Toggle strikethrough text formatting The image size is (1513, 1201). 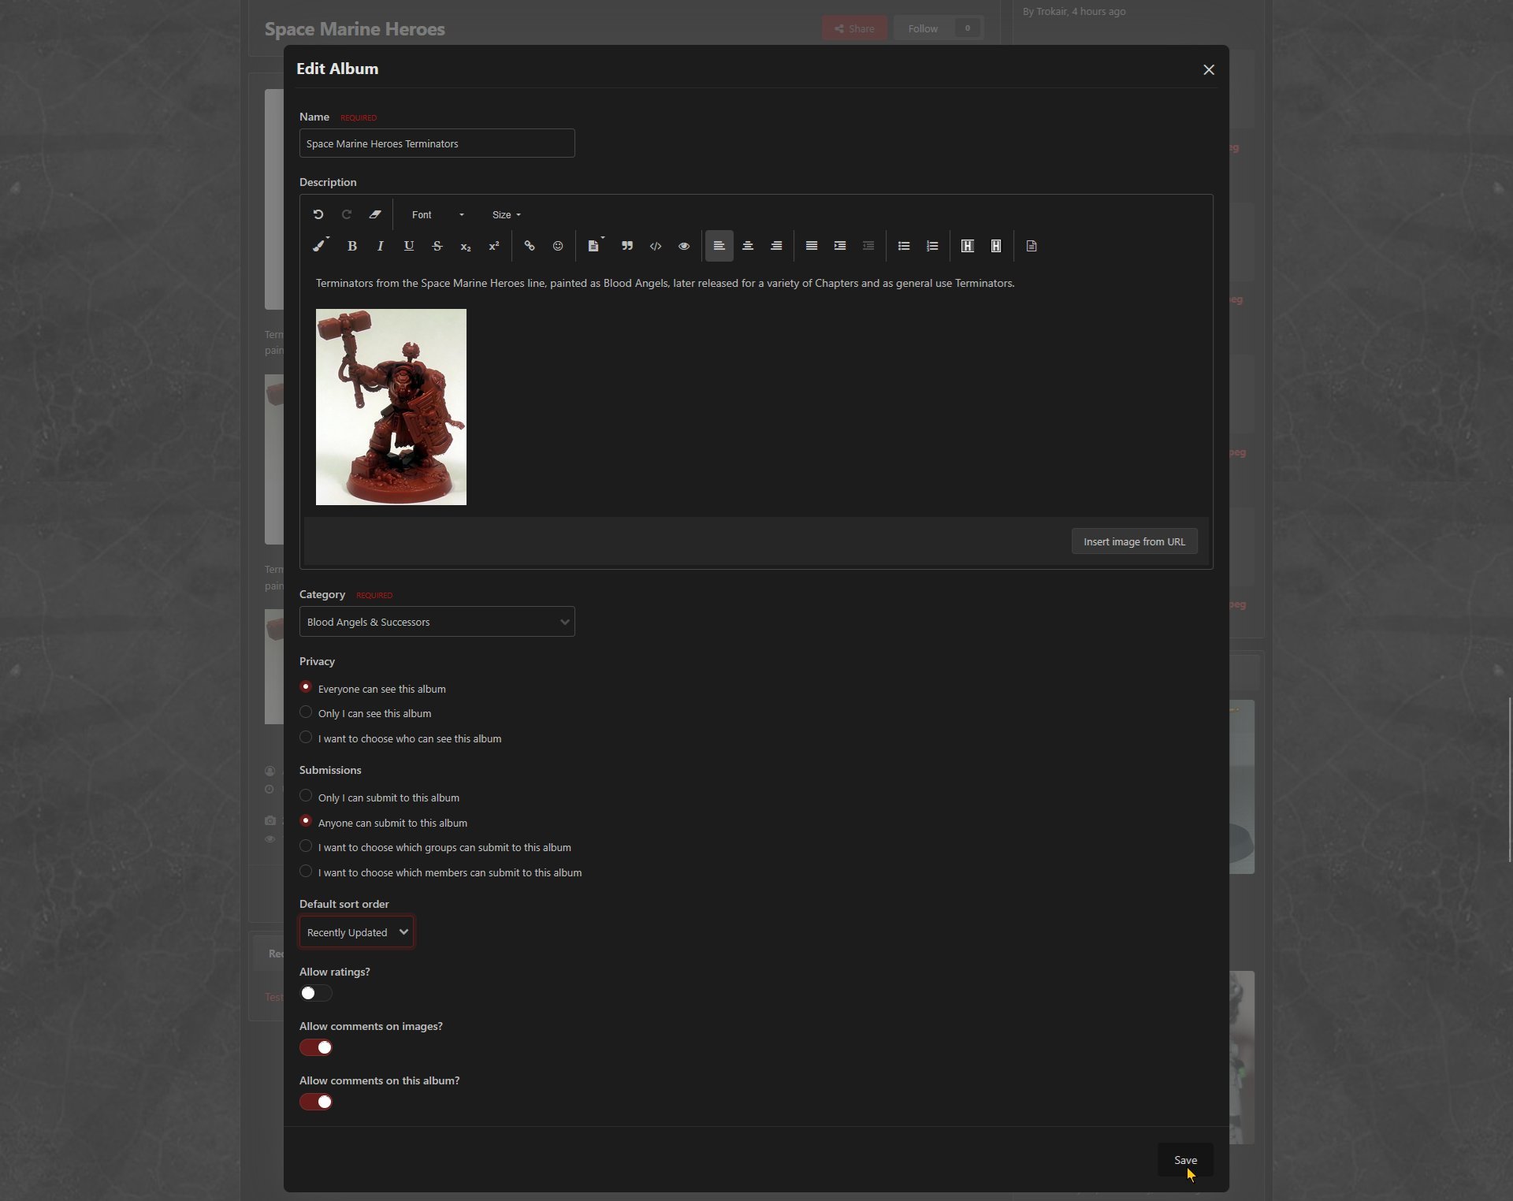(437, 246)
